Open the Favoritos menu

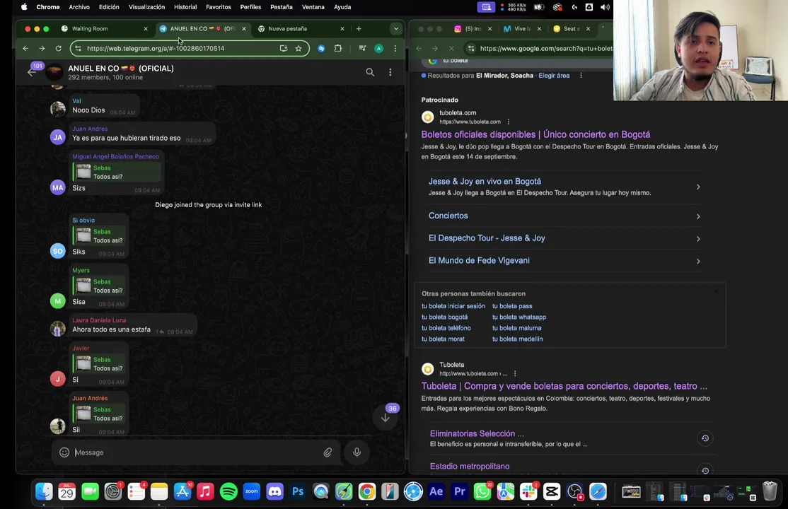pos(219,7)
